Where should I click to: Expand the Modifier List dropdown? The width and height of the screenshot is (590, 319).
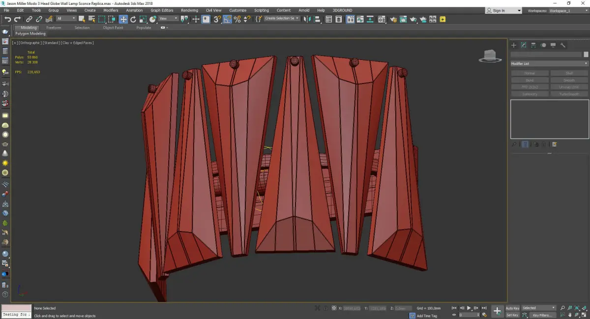(x=549, y=64)
